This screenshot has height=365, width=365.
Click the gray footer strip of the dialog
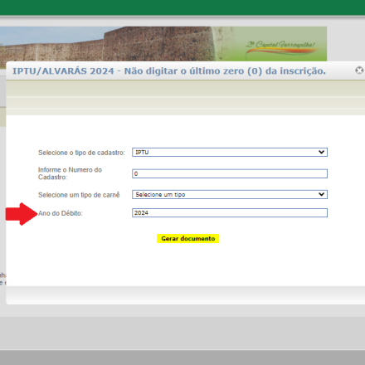click(x=186, y=295)
